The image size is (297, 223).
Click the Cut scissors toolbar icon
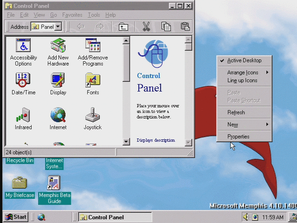point(146,26)
